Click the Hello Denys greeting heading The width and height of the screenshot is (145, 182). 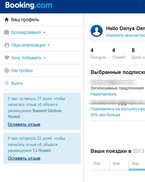click(125, 28)
